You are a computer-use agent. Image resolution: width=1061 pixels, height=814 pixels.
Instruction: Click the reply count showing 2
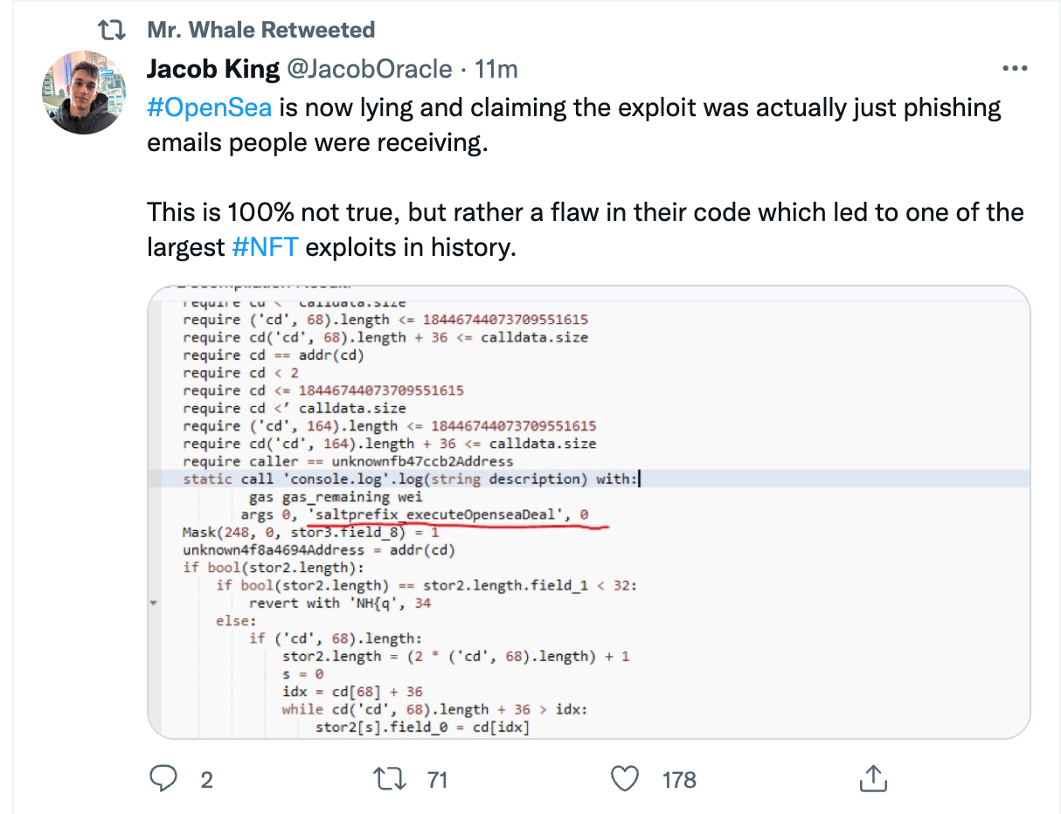206,779
